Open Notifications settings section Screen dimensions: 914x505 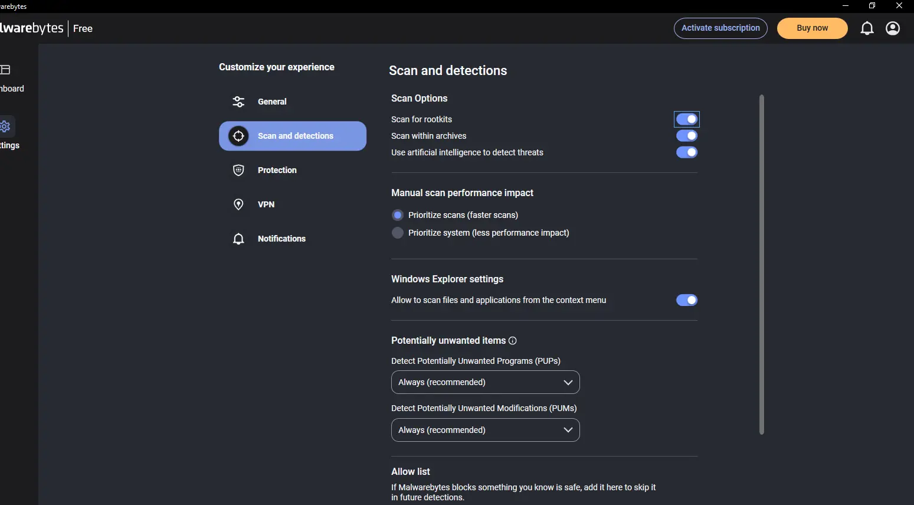point(293,239)
